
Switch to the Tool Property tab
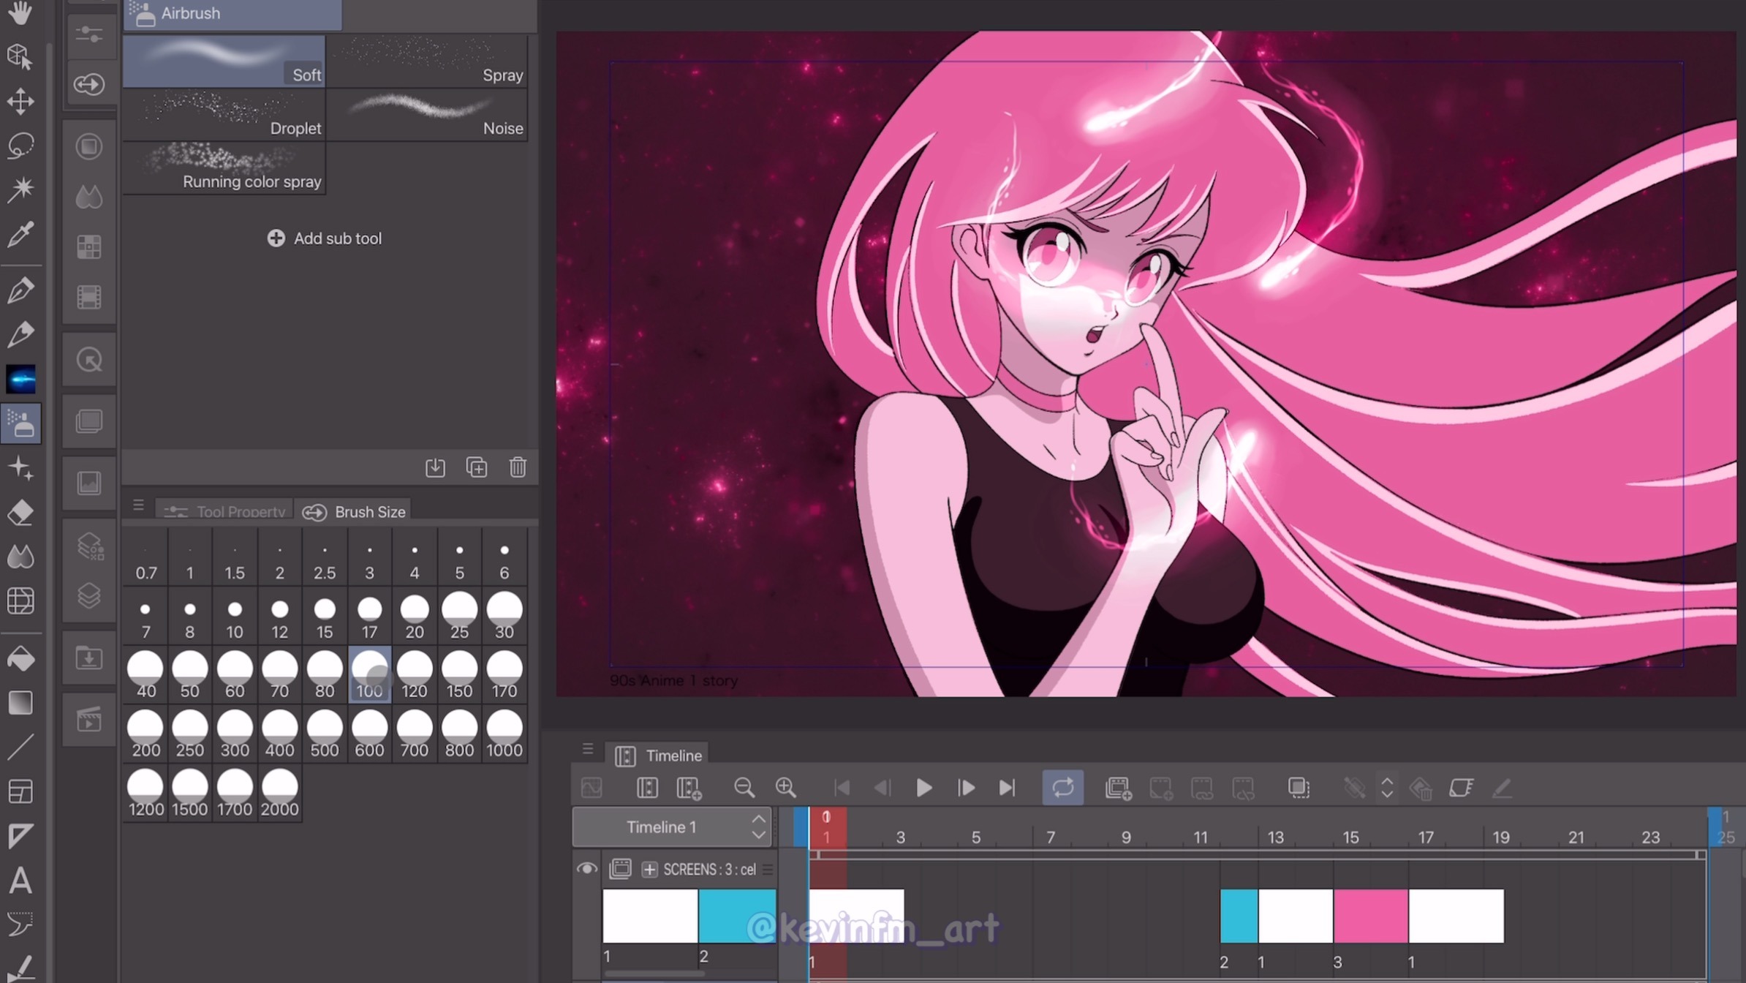pos(225,511)
